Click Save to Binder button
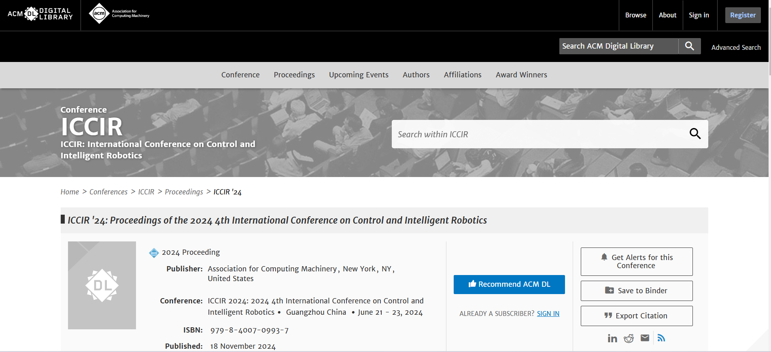This screenshot has width=771, height=352. 637,291
